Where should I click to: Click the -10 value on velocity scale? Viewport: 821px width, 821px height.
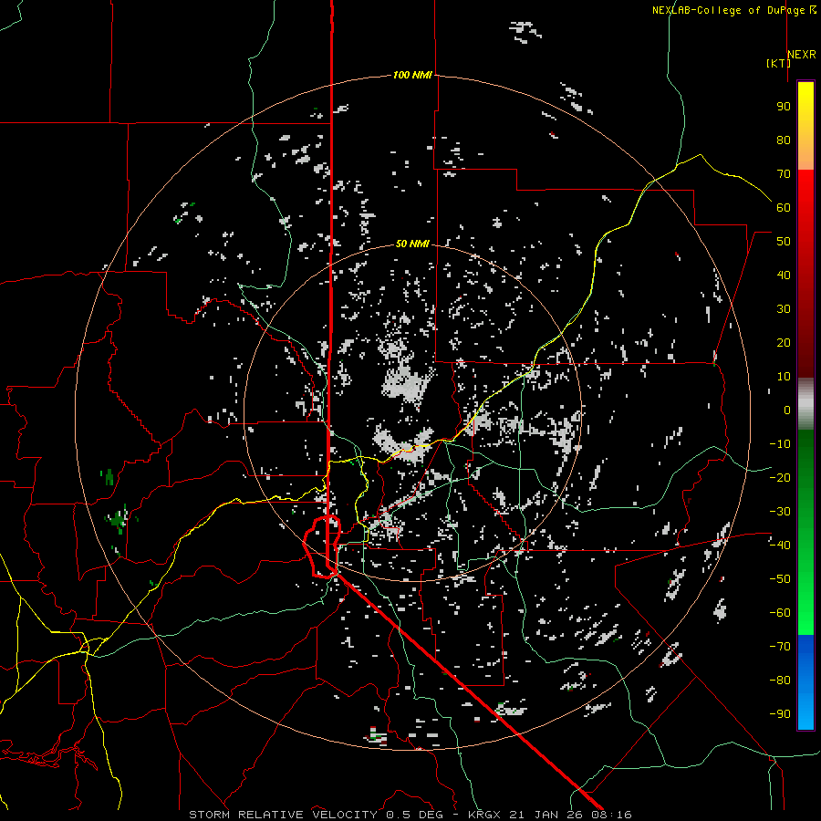tap(780, 444)
